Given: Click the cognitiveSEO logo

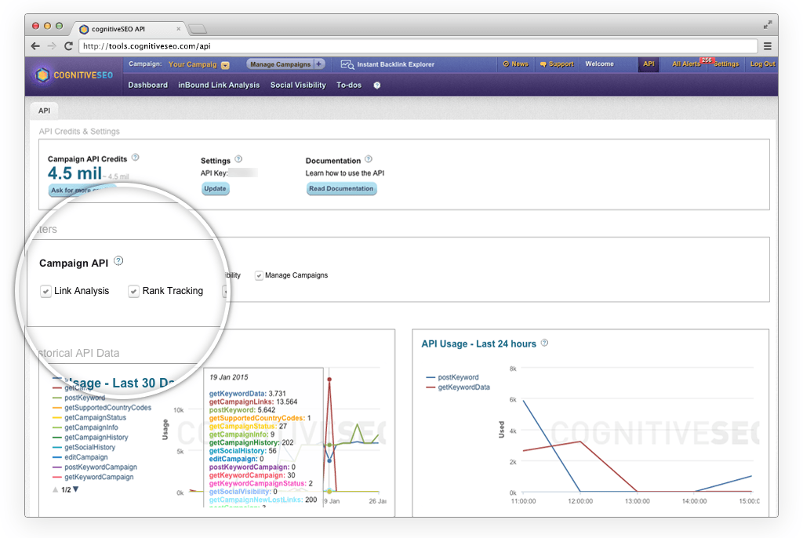Looking at the screenshot, I should pyautogui.click(x=73, y=75).
